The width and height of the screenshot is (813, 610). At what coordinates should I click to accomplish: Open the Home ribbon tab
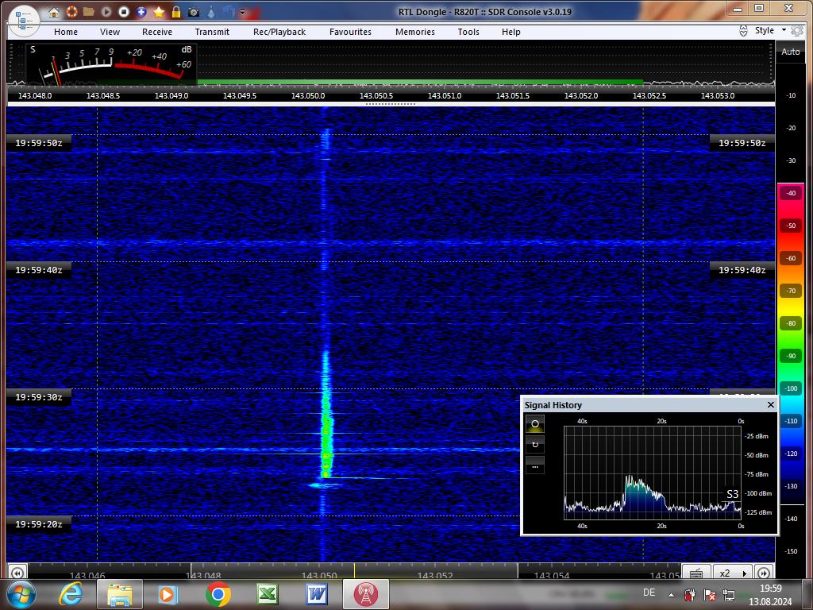66,32
